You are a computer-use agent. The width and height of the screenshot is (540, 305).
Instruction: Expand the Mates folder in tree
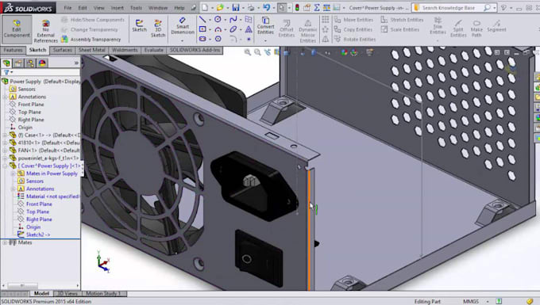tap(5, 242)
